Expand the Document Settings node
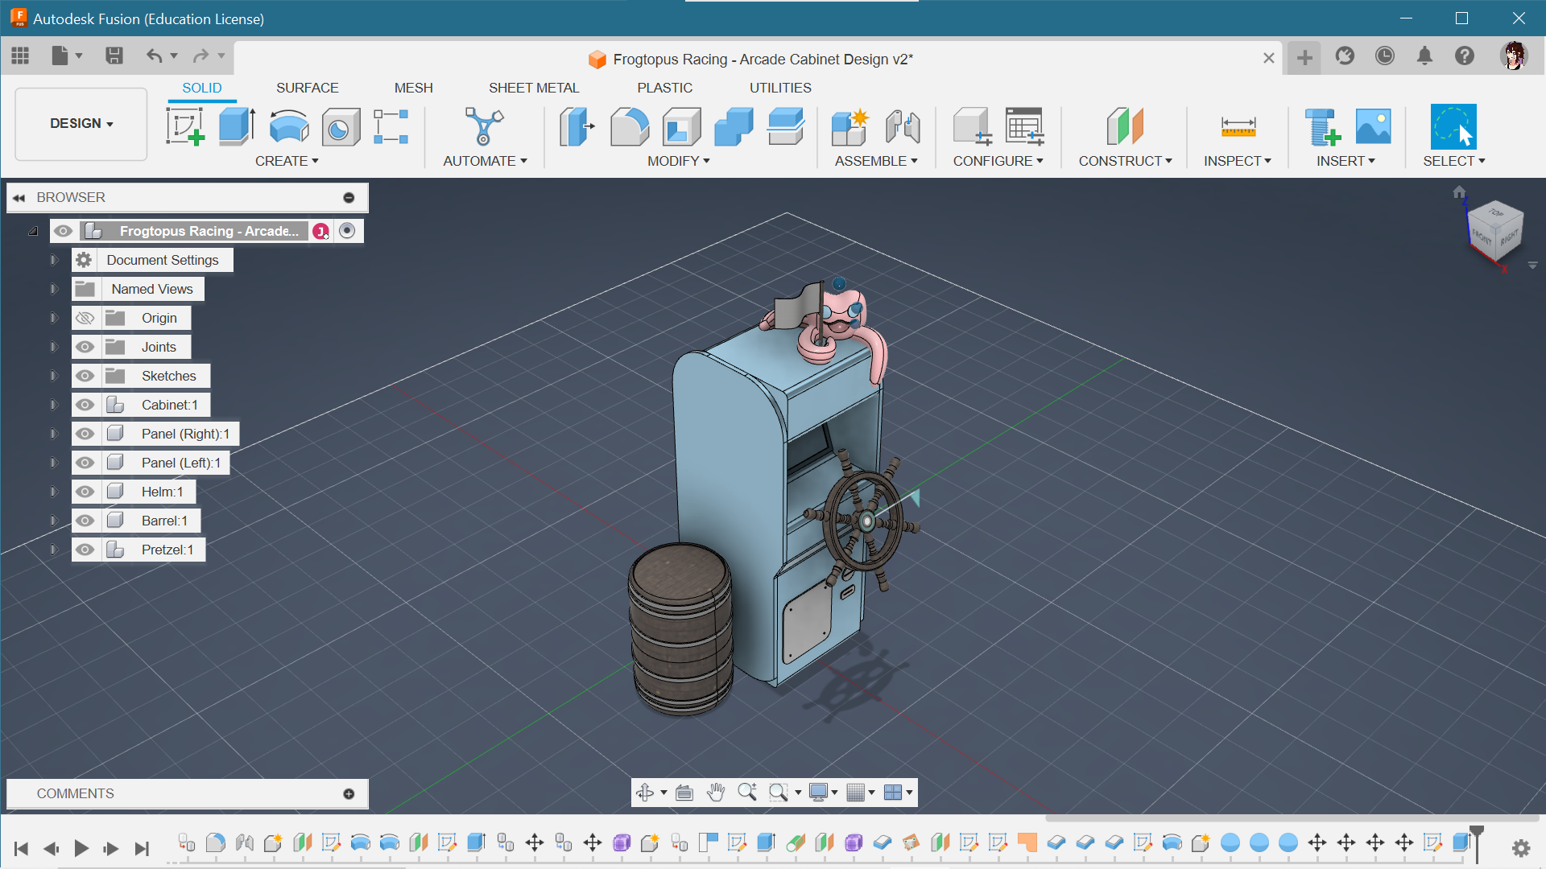Image resolution: width=1546 pixels, height=869 pixels. pyautogui.click(x=54, y=260)
